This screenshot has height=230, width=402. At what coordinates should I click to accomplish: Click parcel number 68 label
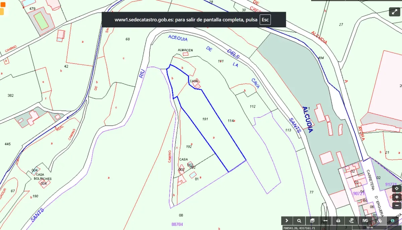pos(128,39)
